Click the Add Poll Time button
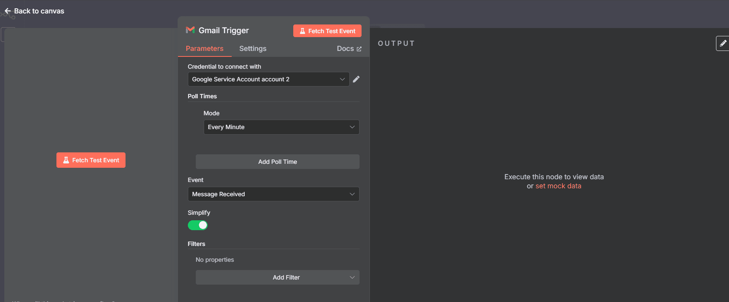The height and width of the screenshot is (302, 729). pyautogui.click(x=277, y=162)
